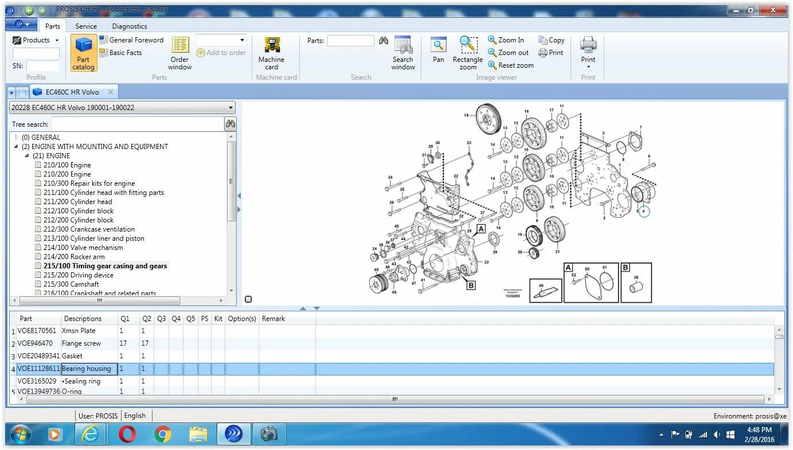Click the Parts search input field

tap(350, 41)
